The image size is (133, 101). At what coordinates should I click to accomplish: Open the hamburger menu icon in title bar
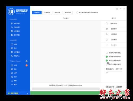[x=117, y=9]
